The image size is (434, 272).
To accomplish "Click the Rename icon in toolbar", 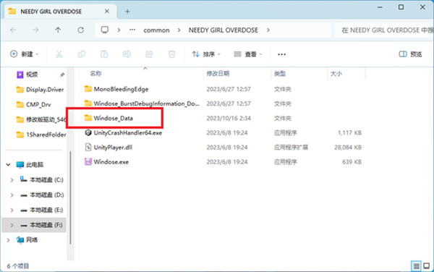I will click(127, 54).
